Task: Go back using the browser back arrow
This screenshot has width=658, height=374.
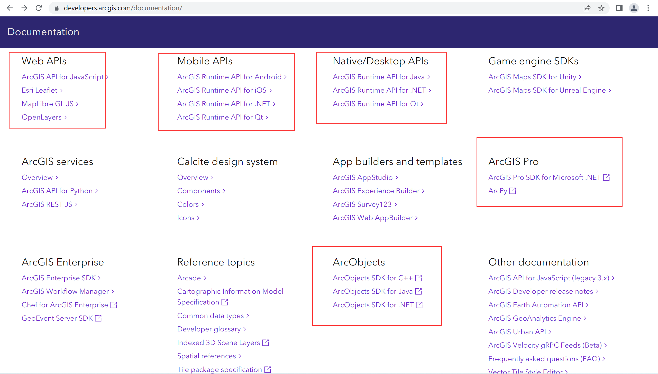Action: pyautogui.click(x=10, y=8)
